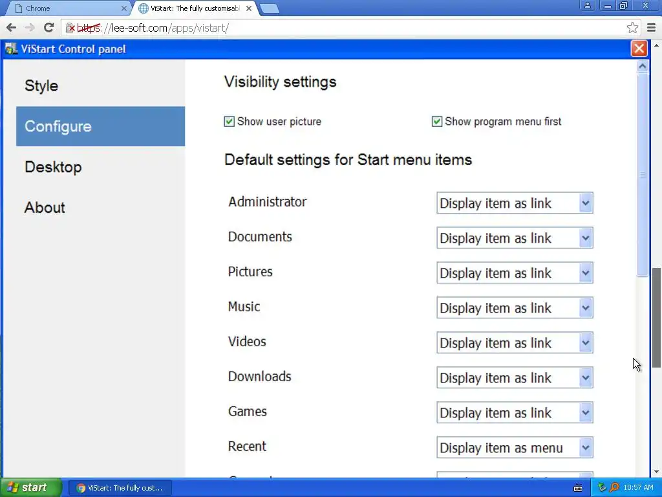Image resolution: width=662 pixels, height=497 pixels.
Task: Open a new tab with the new-tab button
Action: pos(270,8)
